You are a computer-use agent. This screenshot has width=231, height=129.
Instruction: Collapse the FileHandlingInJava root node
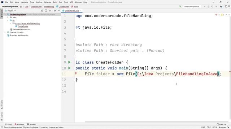pos(5,14)
